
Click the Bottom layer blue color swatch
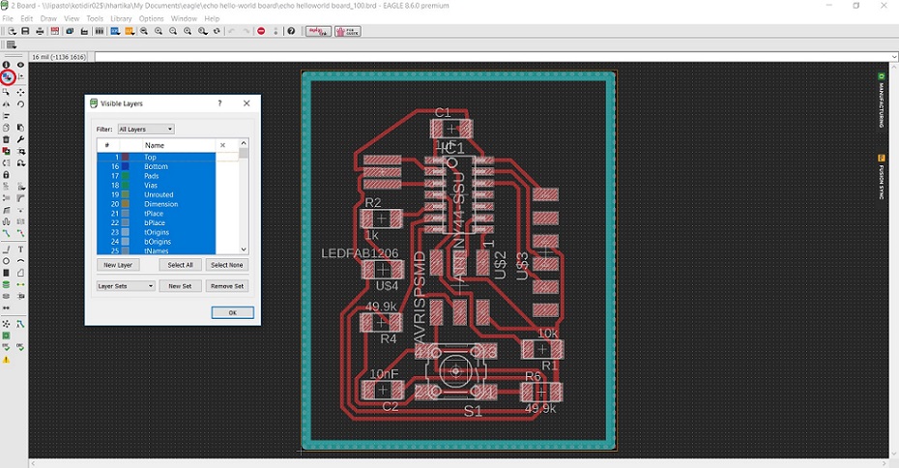coord(125,166)
